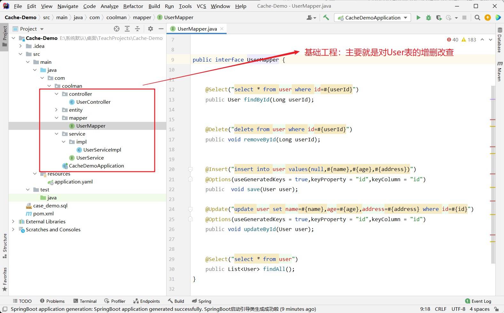Screen dimensions: 504x313
Task: Close the UserMapper.java tab
Action: [x=222, y=29]
